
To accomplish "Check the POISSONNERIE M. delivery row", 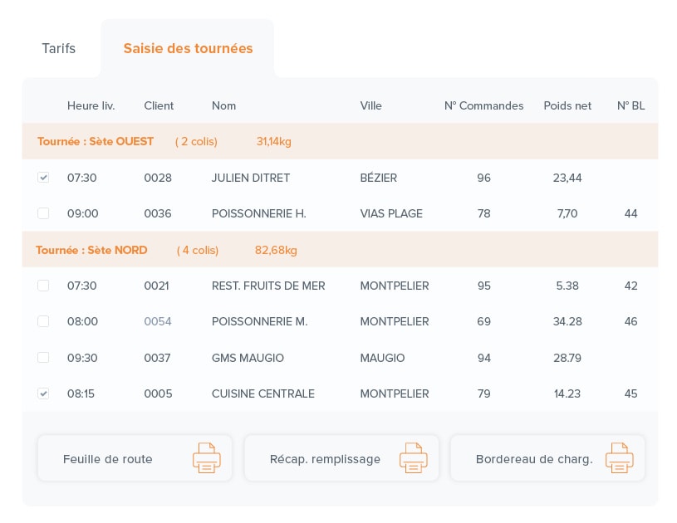I will pos(43,321).
